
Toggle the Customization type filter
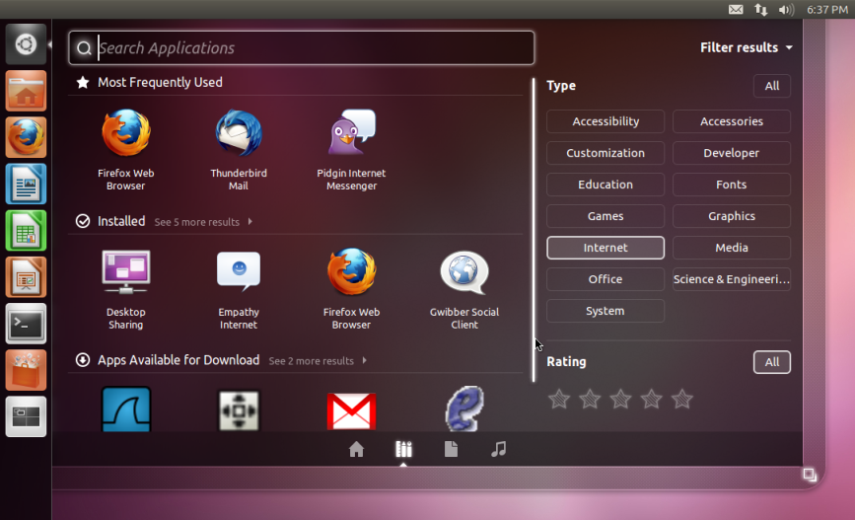pyautogui.click(x=606, y=153)
